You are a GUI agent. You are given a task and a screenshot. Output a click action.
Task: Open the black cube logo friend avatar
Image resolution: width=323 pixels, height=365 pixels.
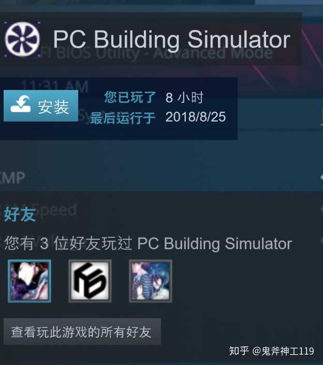pos(90,281)
